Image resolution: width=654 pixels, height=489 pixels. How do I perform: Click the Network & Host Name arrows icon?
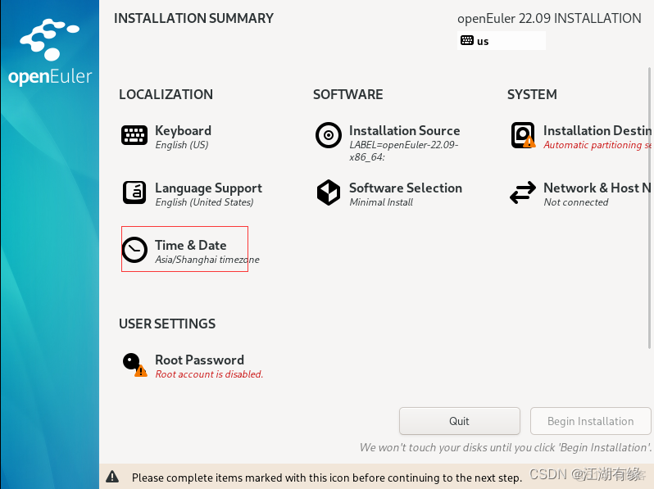[x=522, y=193]
